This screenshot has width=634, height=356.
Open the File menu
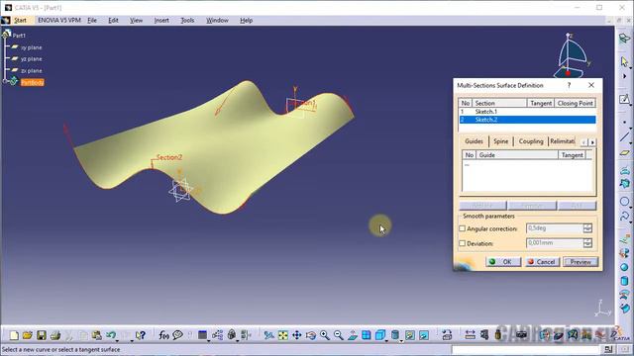click(92, 20)
